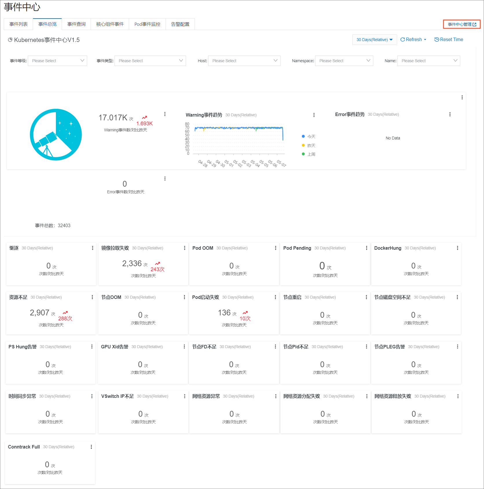Toggle the 今天 legend series
Image resolution: width=484 pixels, height=489 pixels.
coord(309,136)
